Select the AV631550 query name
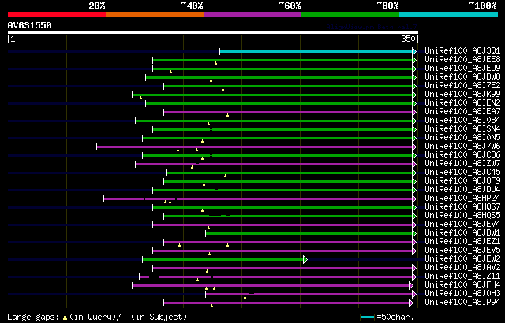 (30, 25)
